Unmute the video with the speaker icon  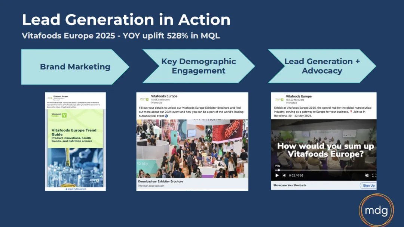click(367, 175)
